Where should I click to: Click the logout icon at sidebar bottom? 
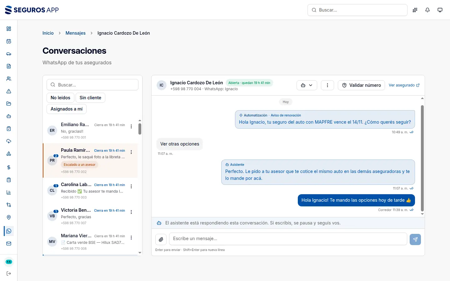(9, 274)
